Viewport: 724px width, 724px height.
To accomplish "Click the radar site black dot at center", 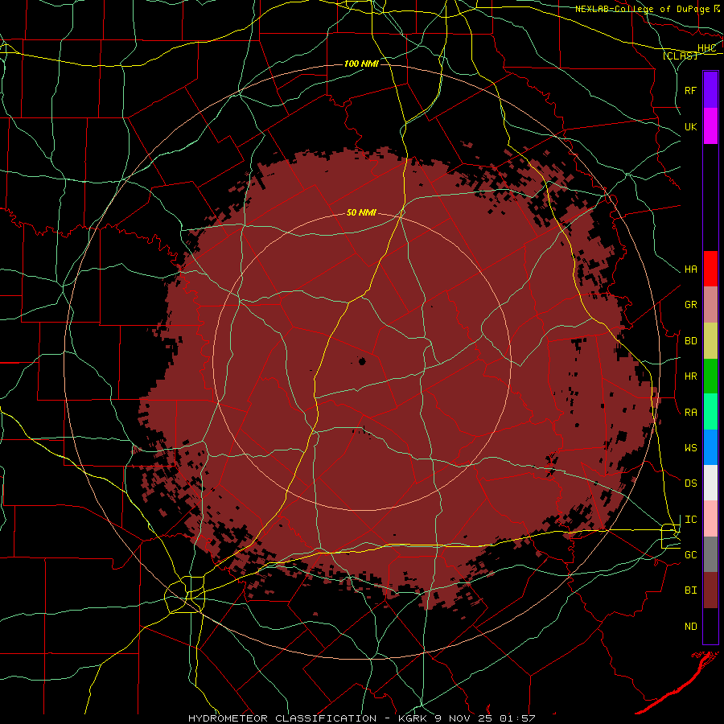I will tap(362, 361).
